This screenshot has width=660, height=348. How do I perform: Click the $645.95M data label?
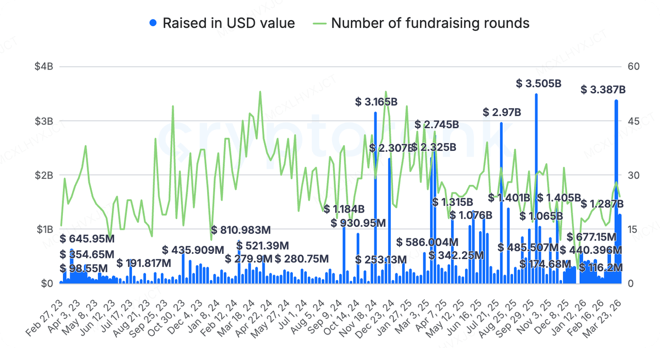click(87, 239)
